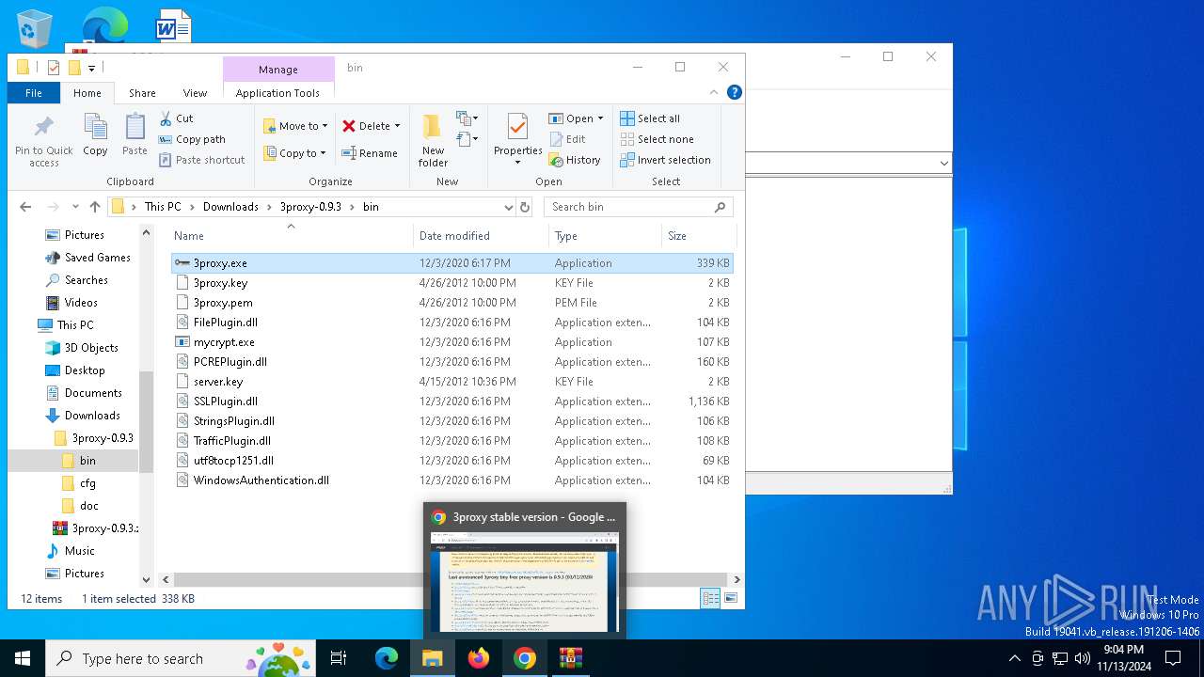
Task: Switch to the Share tab
Action: point(142,93)
